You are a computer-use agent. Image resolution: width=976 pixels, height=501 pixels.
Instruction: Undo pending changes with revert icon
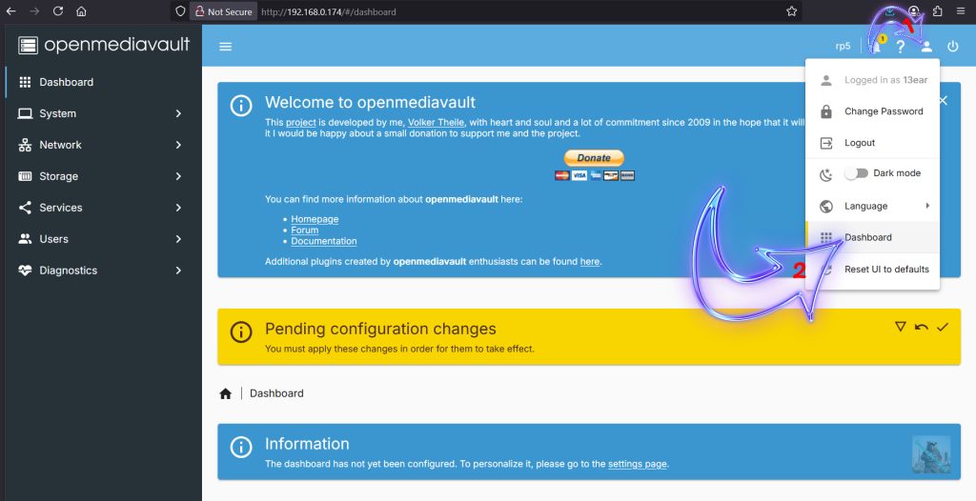pos(921,327)
